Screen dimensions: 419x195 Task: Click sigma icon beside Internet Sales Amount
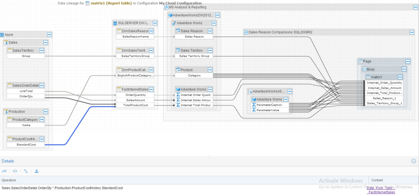click(x=178, y=100)
